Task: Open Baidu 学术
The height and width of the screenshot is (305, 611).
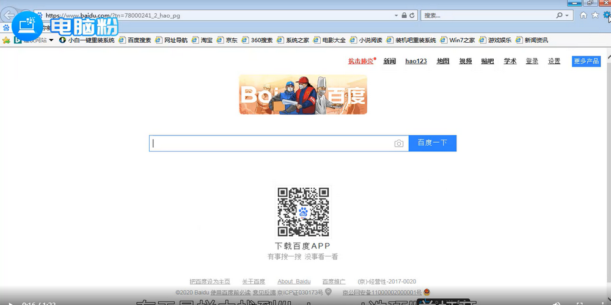Action: tap(510, 61)
